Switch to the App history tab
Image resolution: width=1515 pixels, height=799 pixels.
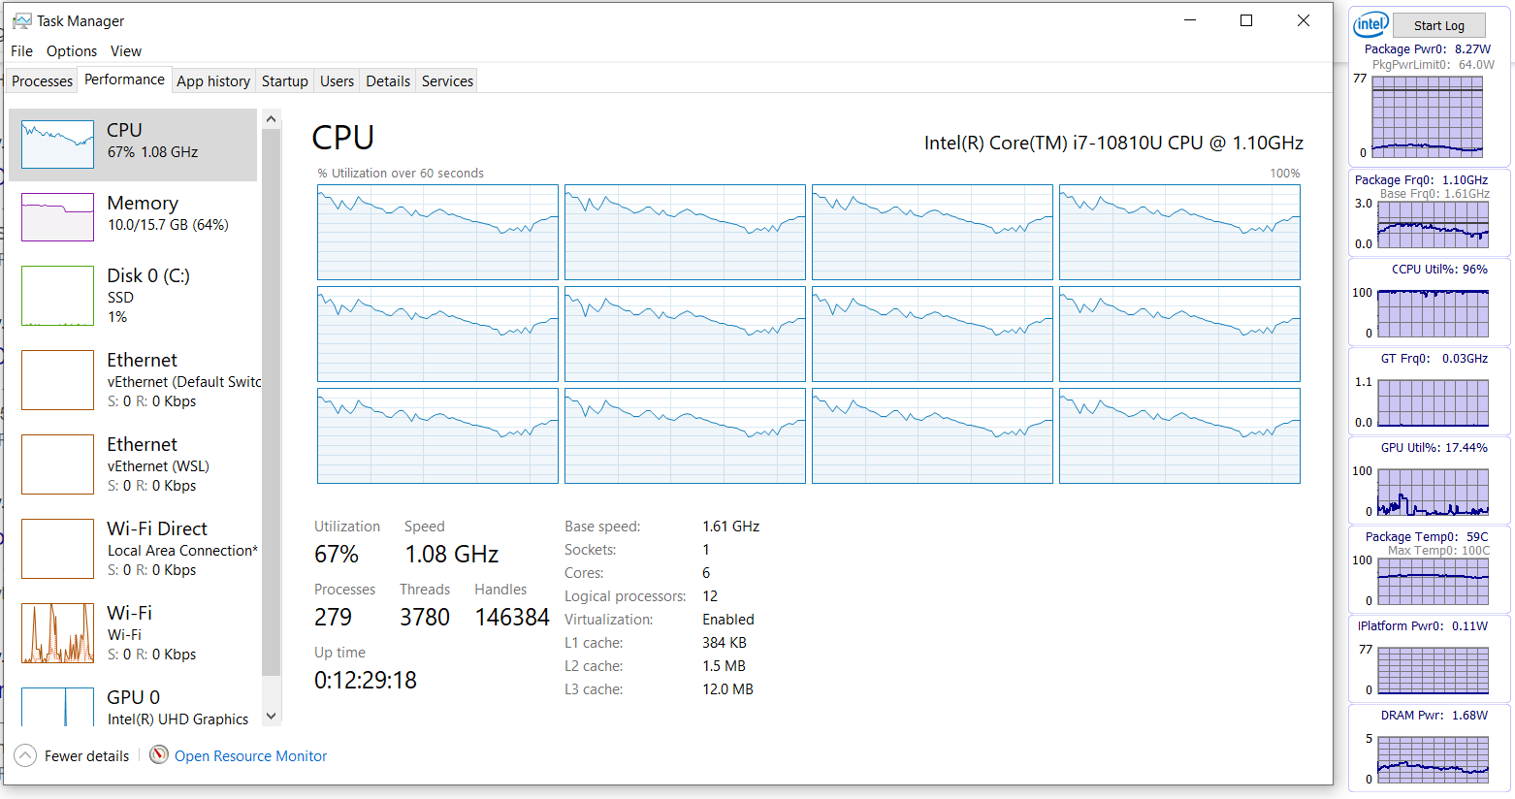point(213,81)
